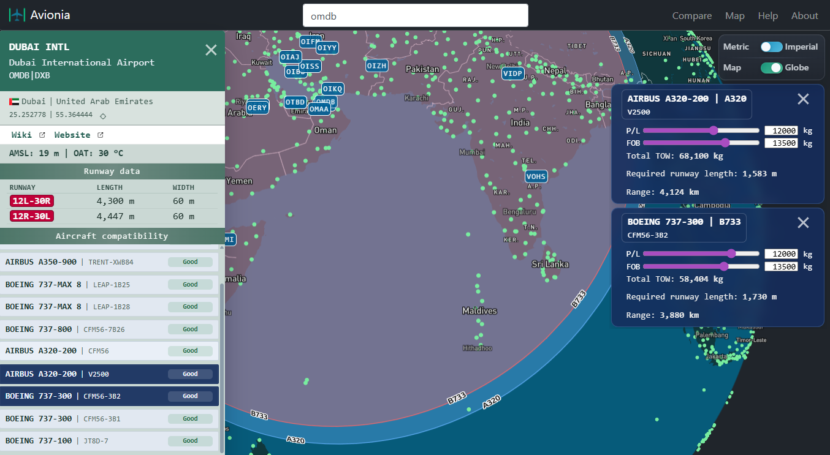
Task: Select the VOHS airport marker
Action: pyautogui.click(x=536, y=176)
